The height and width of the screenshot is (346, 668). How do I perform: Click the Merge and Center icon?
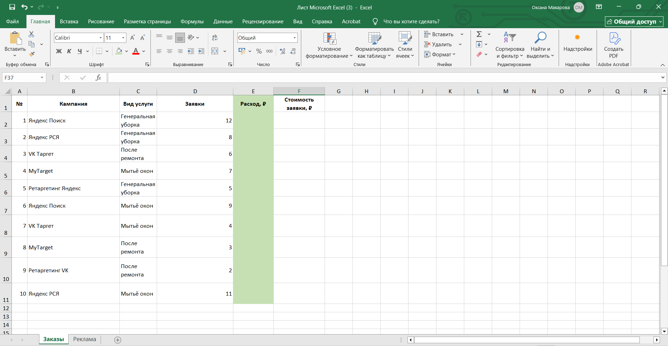pos(215,51)
